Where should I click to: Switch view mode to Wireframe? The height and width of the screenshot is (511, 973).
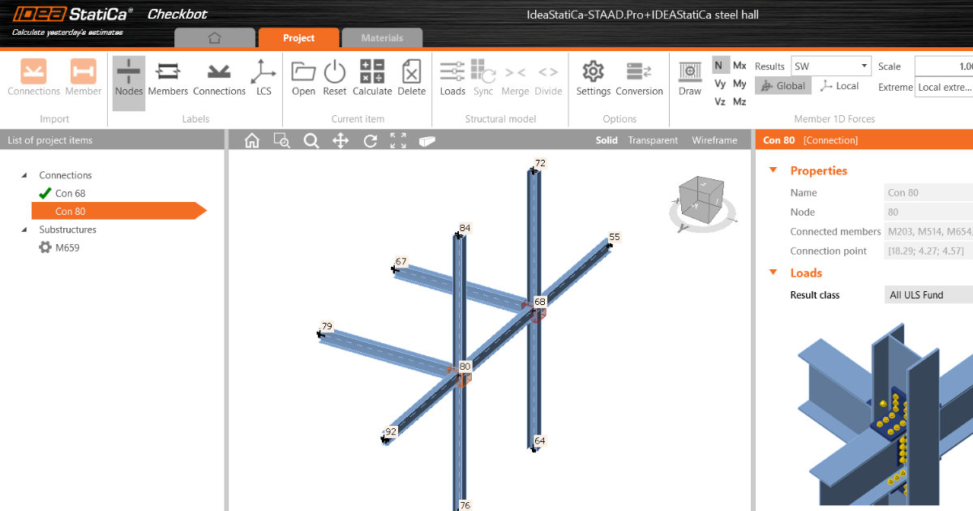point(714,140)
